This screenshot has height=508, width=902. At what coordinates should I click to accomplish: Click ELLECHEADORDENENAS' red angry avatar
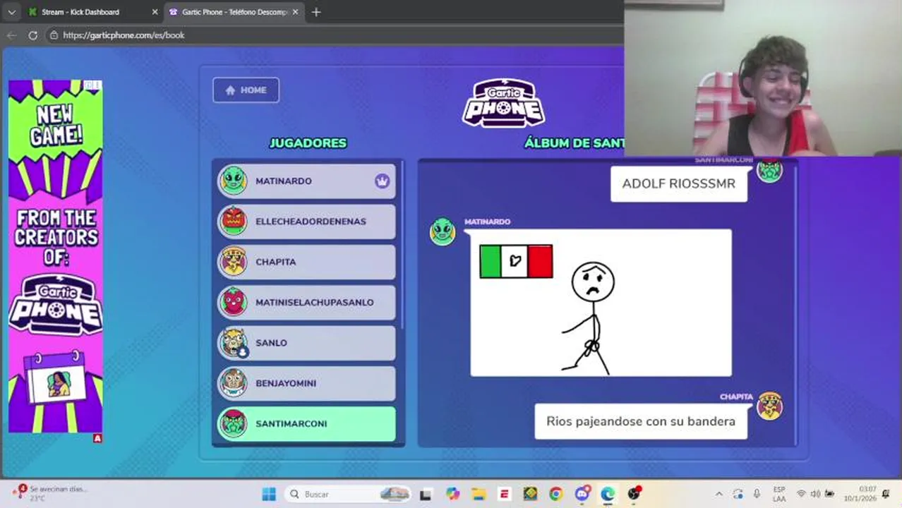(233, 221)
